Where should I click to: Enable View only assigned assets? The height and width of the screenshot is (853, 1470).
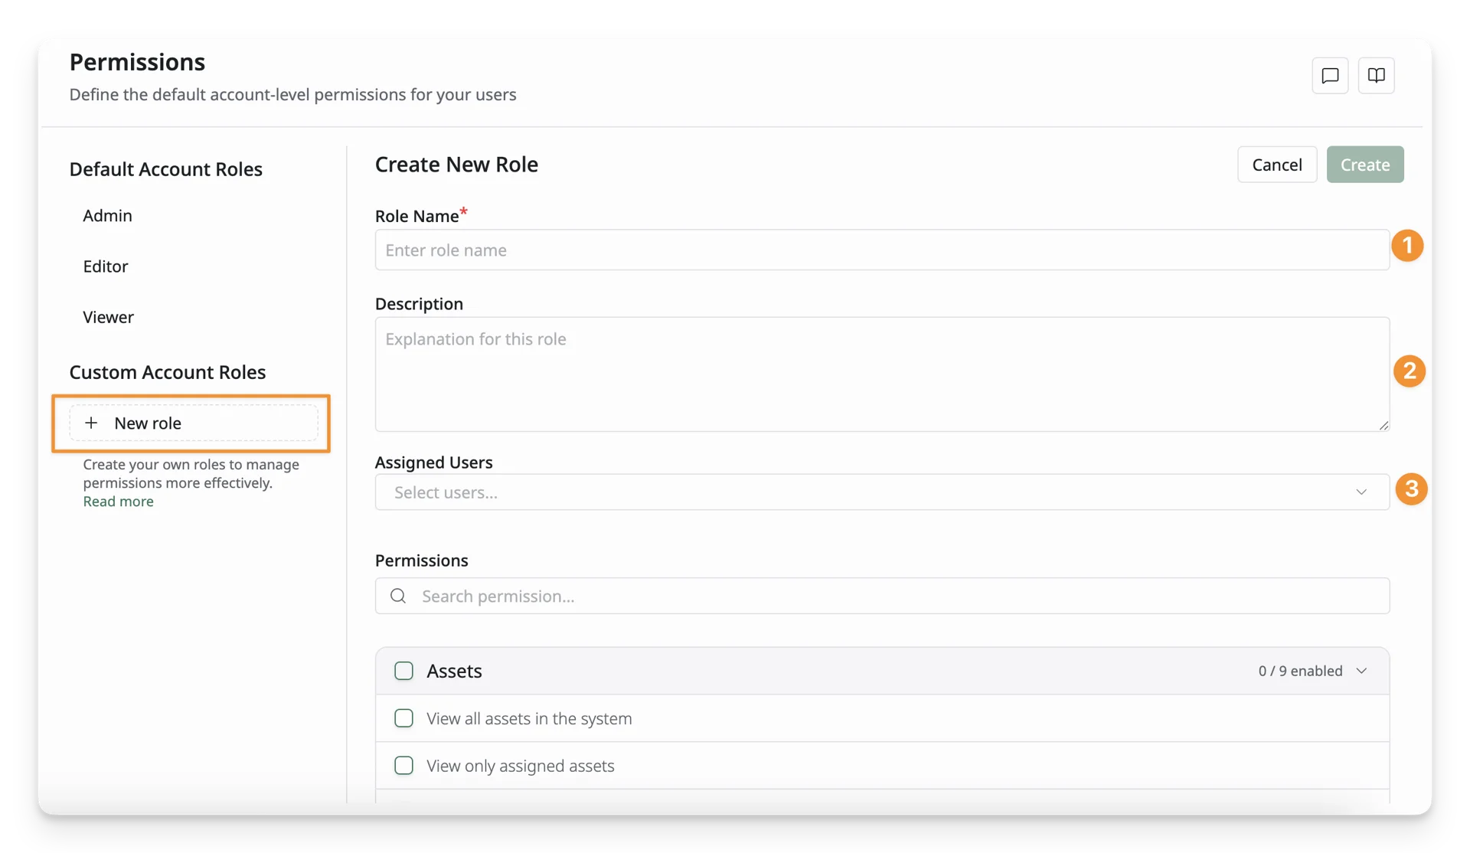[x=403, y=766]
